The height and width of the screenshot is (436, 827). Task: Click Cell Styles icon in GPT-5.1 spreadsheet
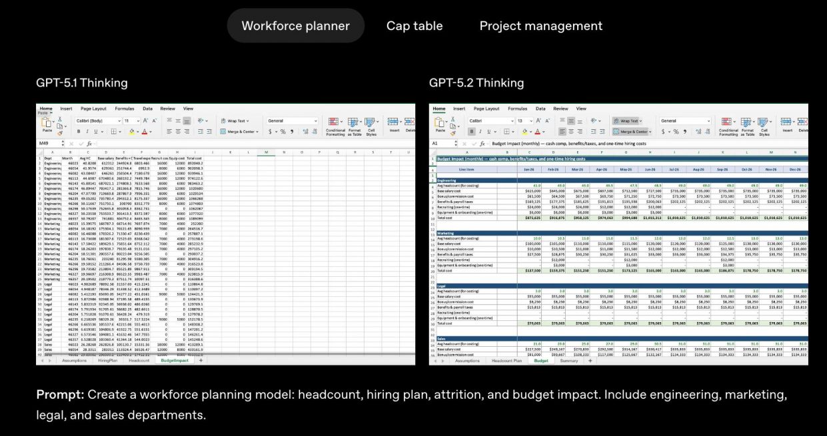[x=370, y=121]
